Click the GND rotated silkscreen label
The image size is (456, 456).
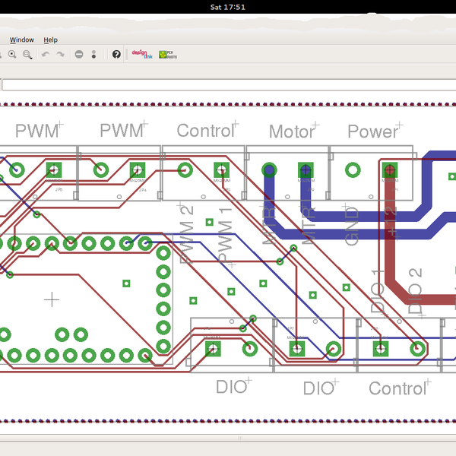(x=351, y=226)
